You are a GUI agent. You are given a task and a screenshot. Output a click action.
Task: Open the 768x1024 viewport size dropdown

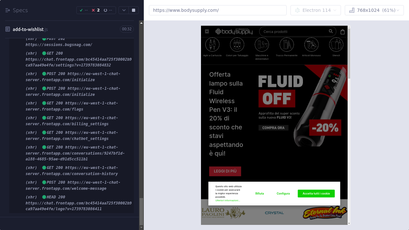374,10
